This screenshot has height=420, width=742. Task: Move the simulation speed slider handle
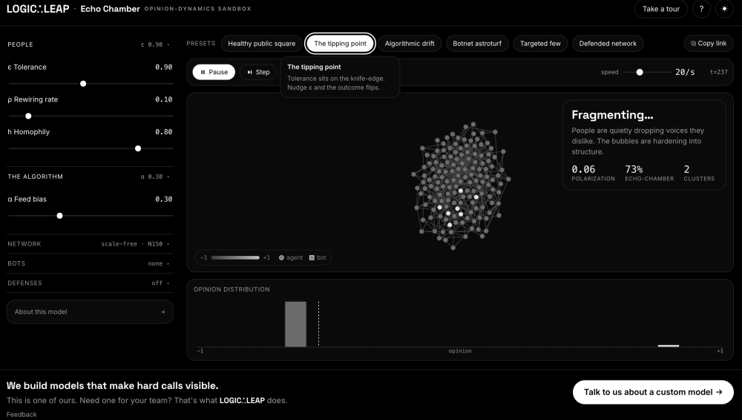point(640,73)
